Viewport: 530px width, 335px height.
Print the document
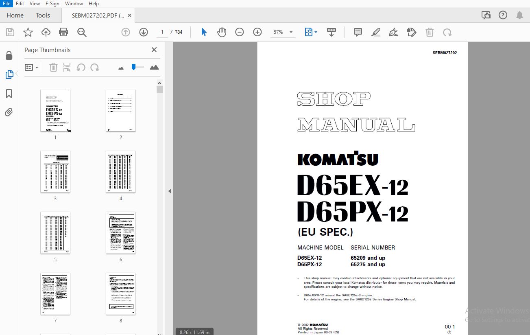coord(63,32)
